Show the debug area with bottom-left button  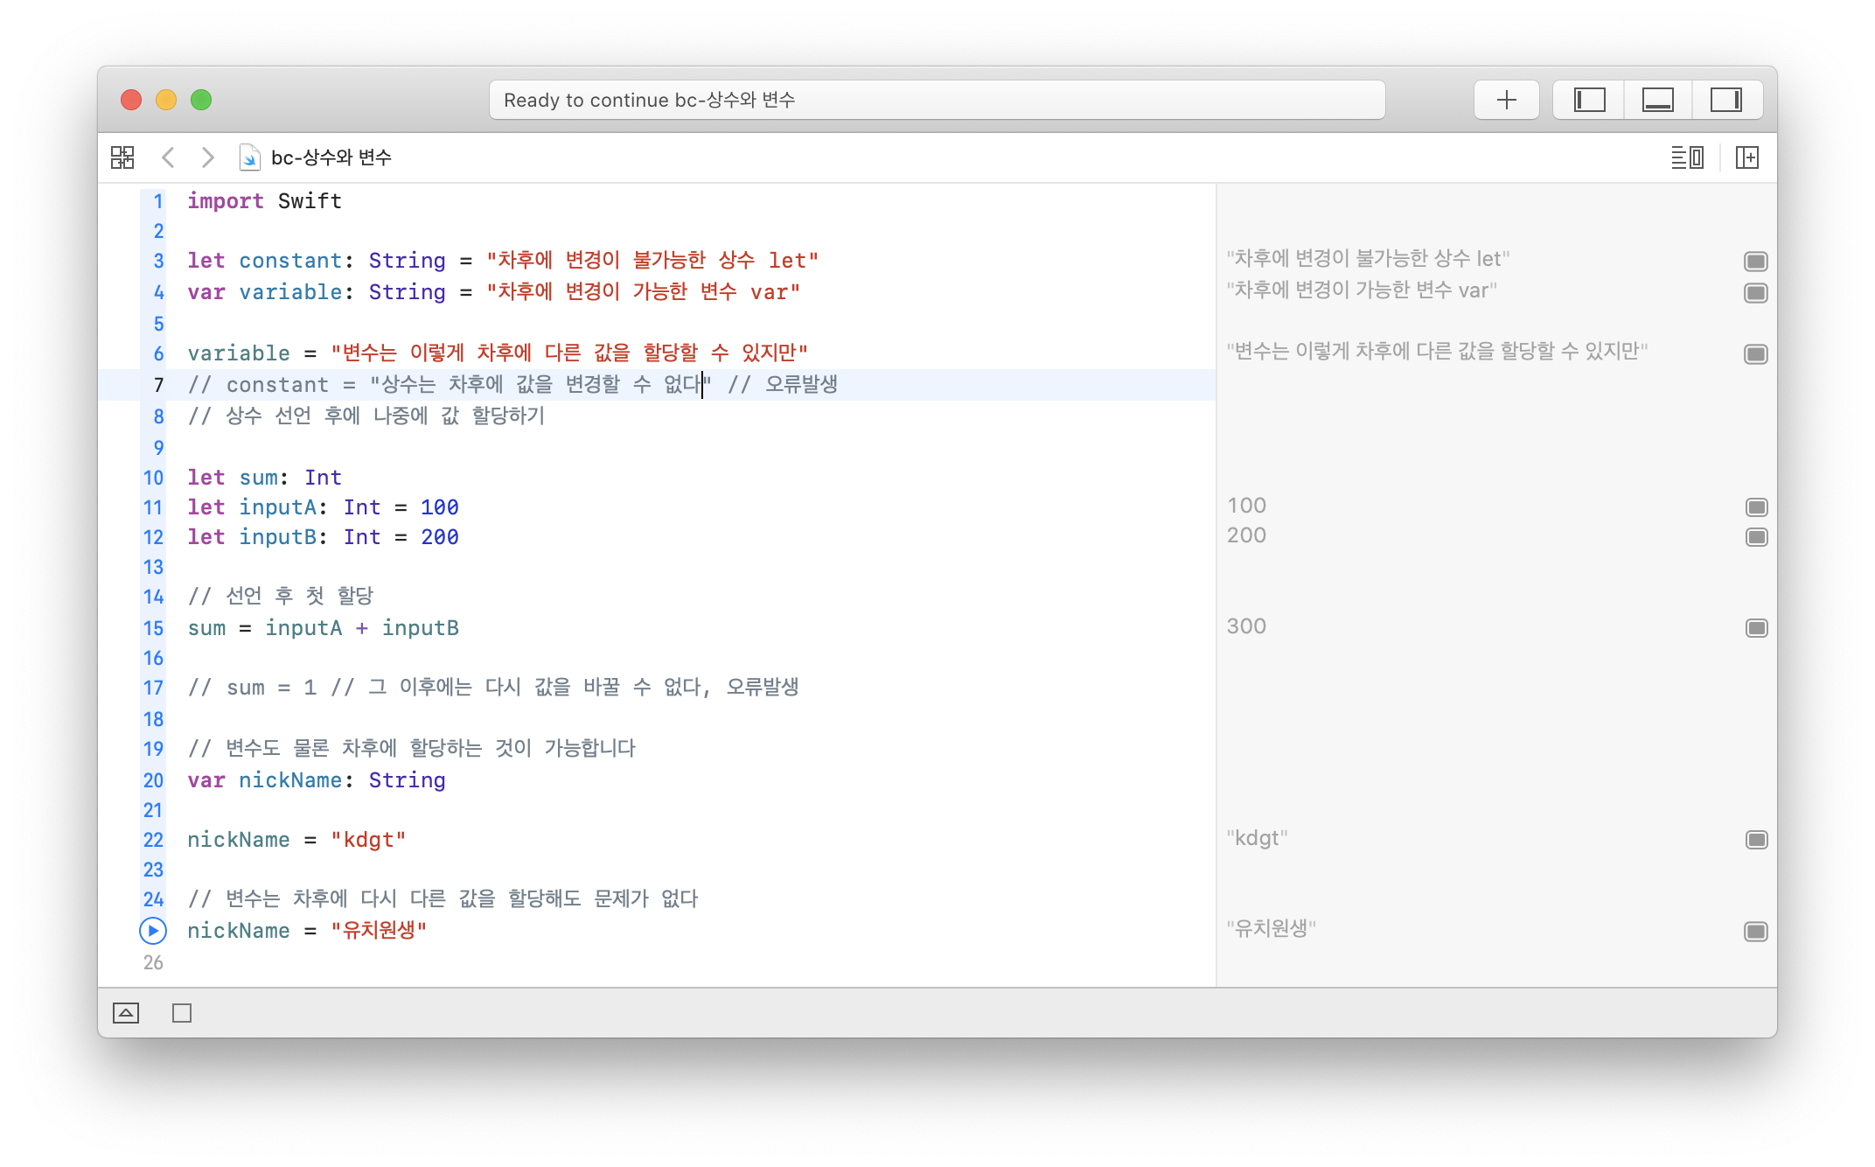tap(126, 1013)
